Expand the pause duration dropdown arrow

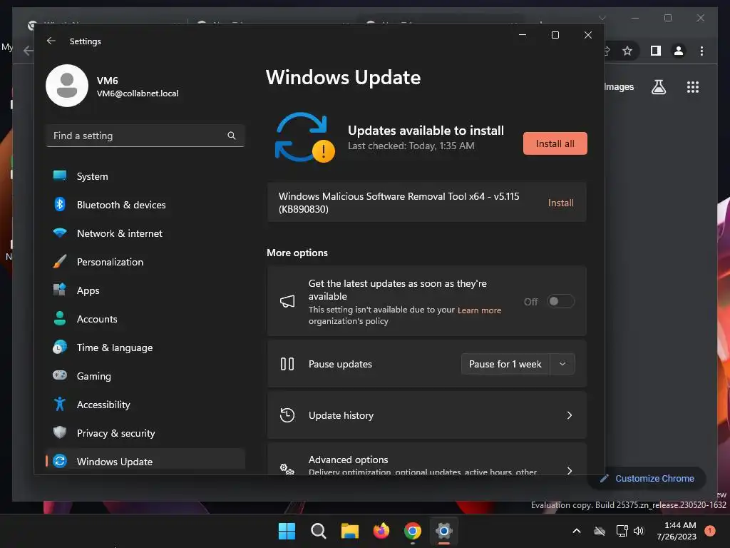click(562, 364)
